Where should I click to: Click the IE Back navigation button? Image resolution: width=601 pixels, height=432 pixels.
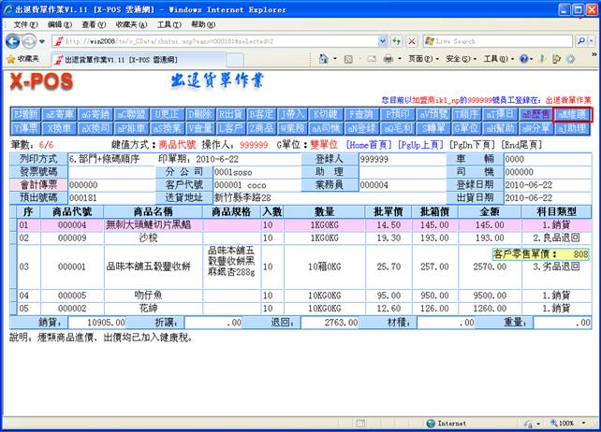click(13, 41)
